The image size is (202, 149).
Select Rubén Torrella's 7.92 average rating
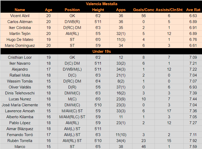[x=193, y=141]
